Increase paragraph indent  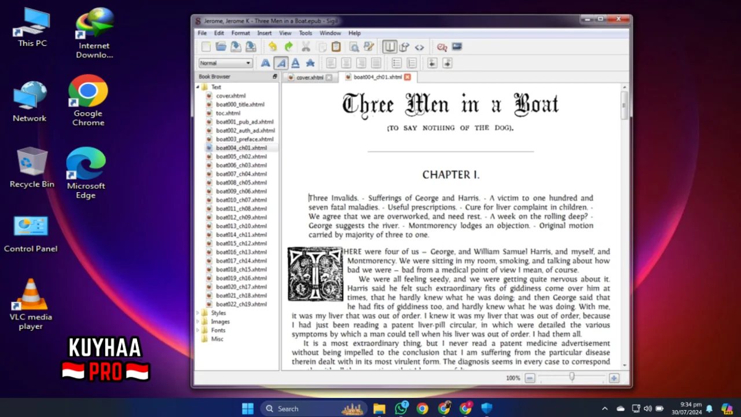tap(447, 63)
